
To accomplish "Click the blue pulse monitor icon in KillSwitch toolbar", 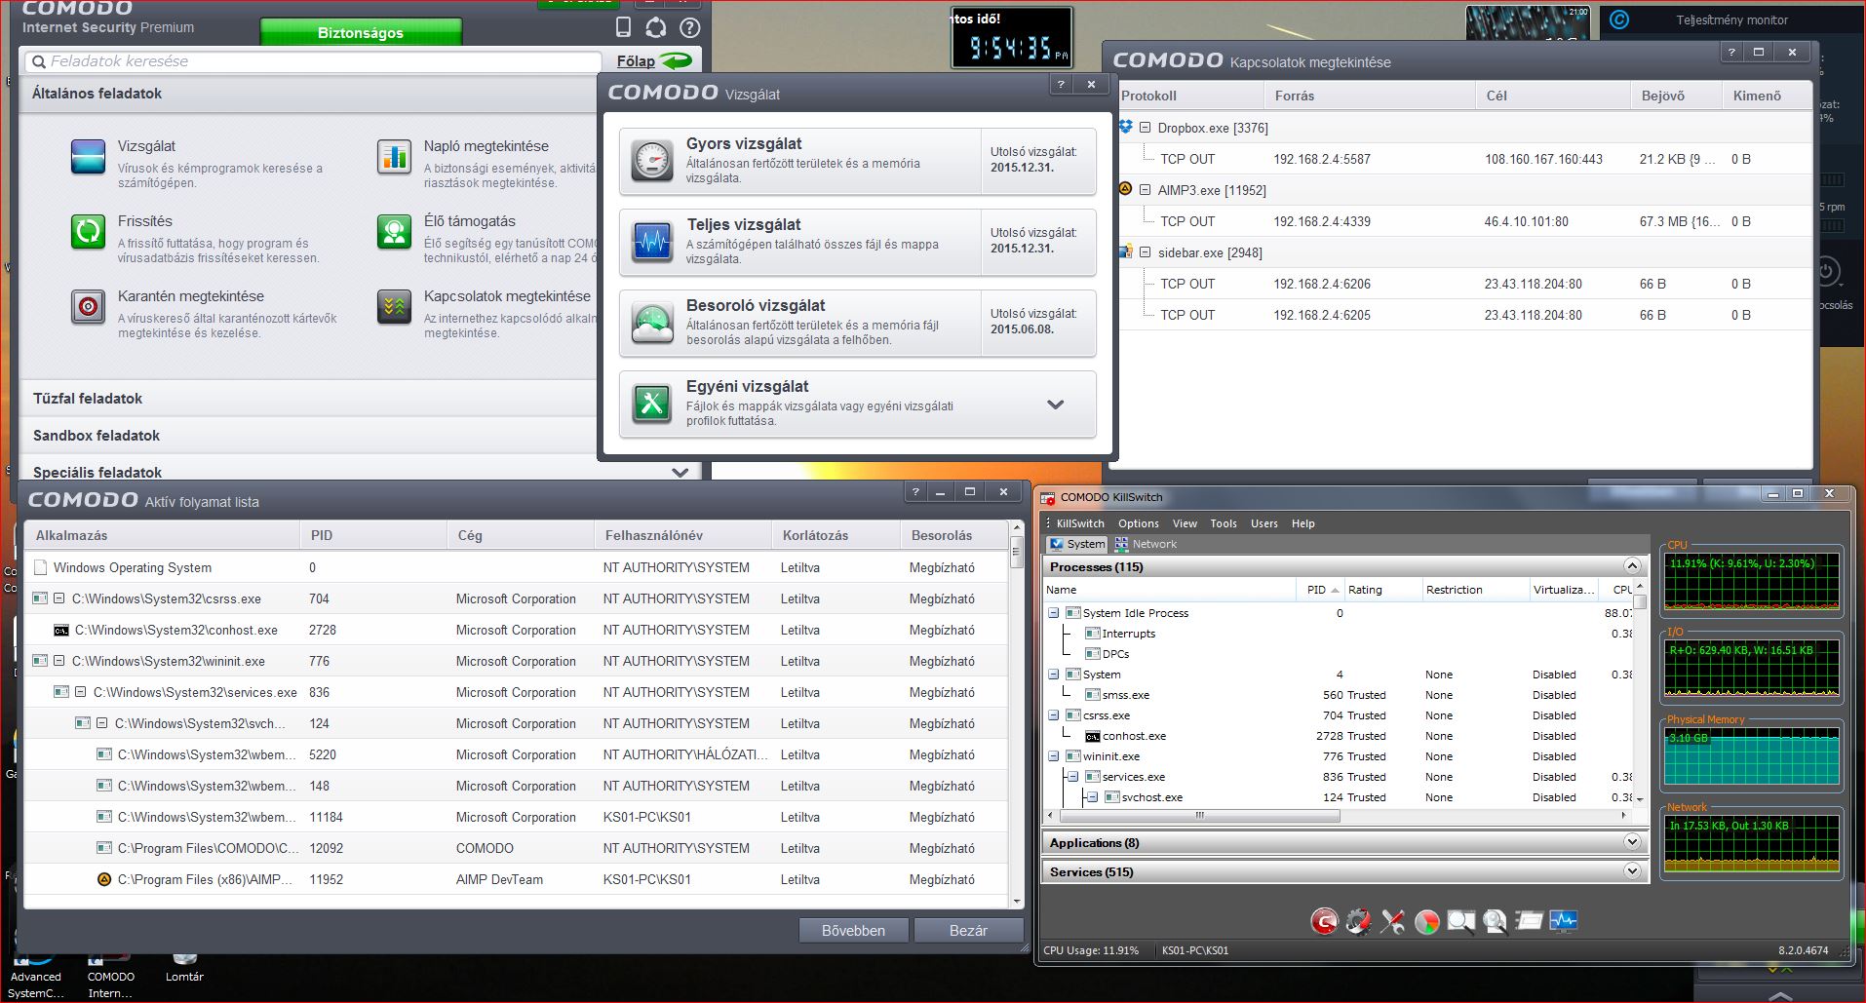I will pyautogui.click(x=1563, y=920).
